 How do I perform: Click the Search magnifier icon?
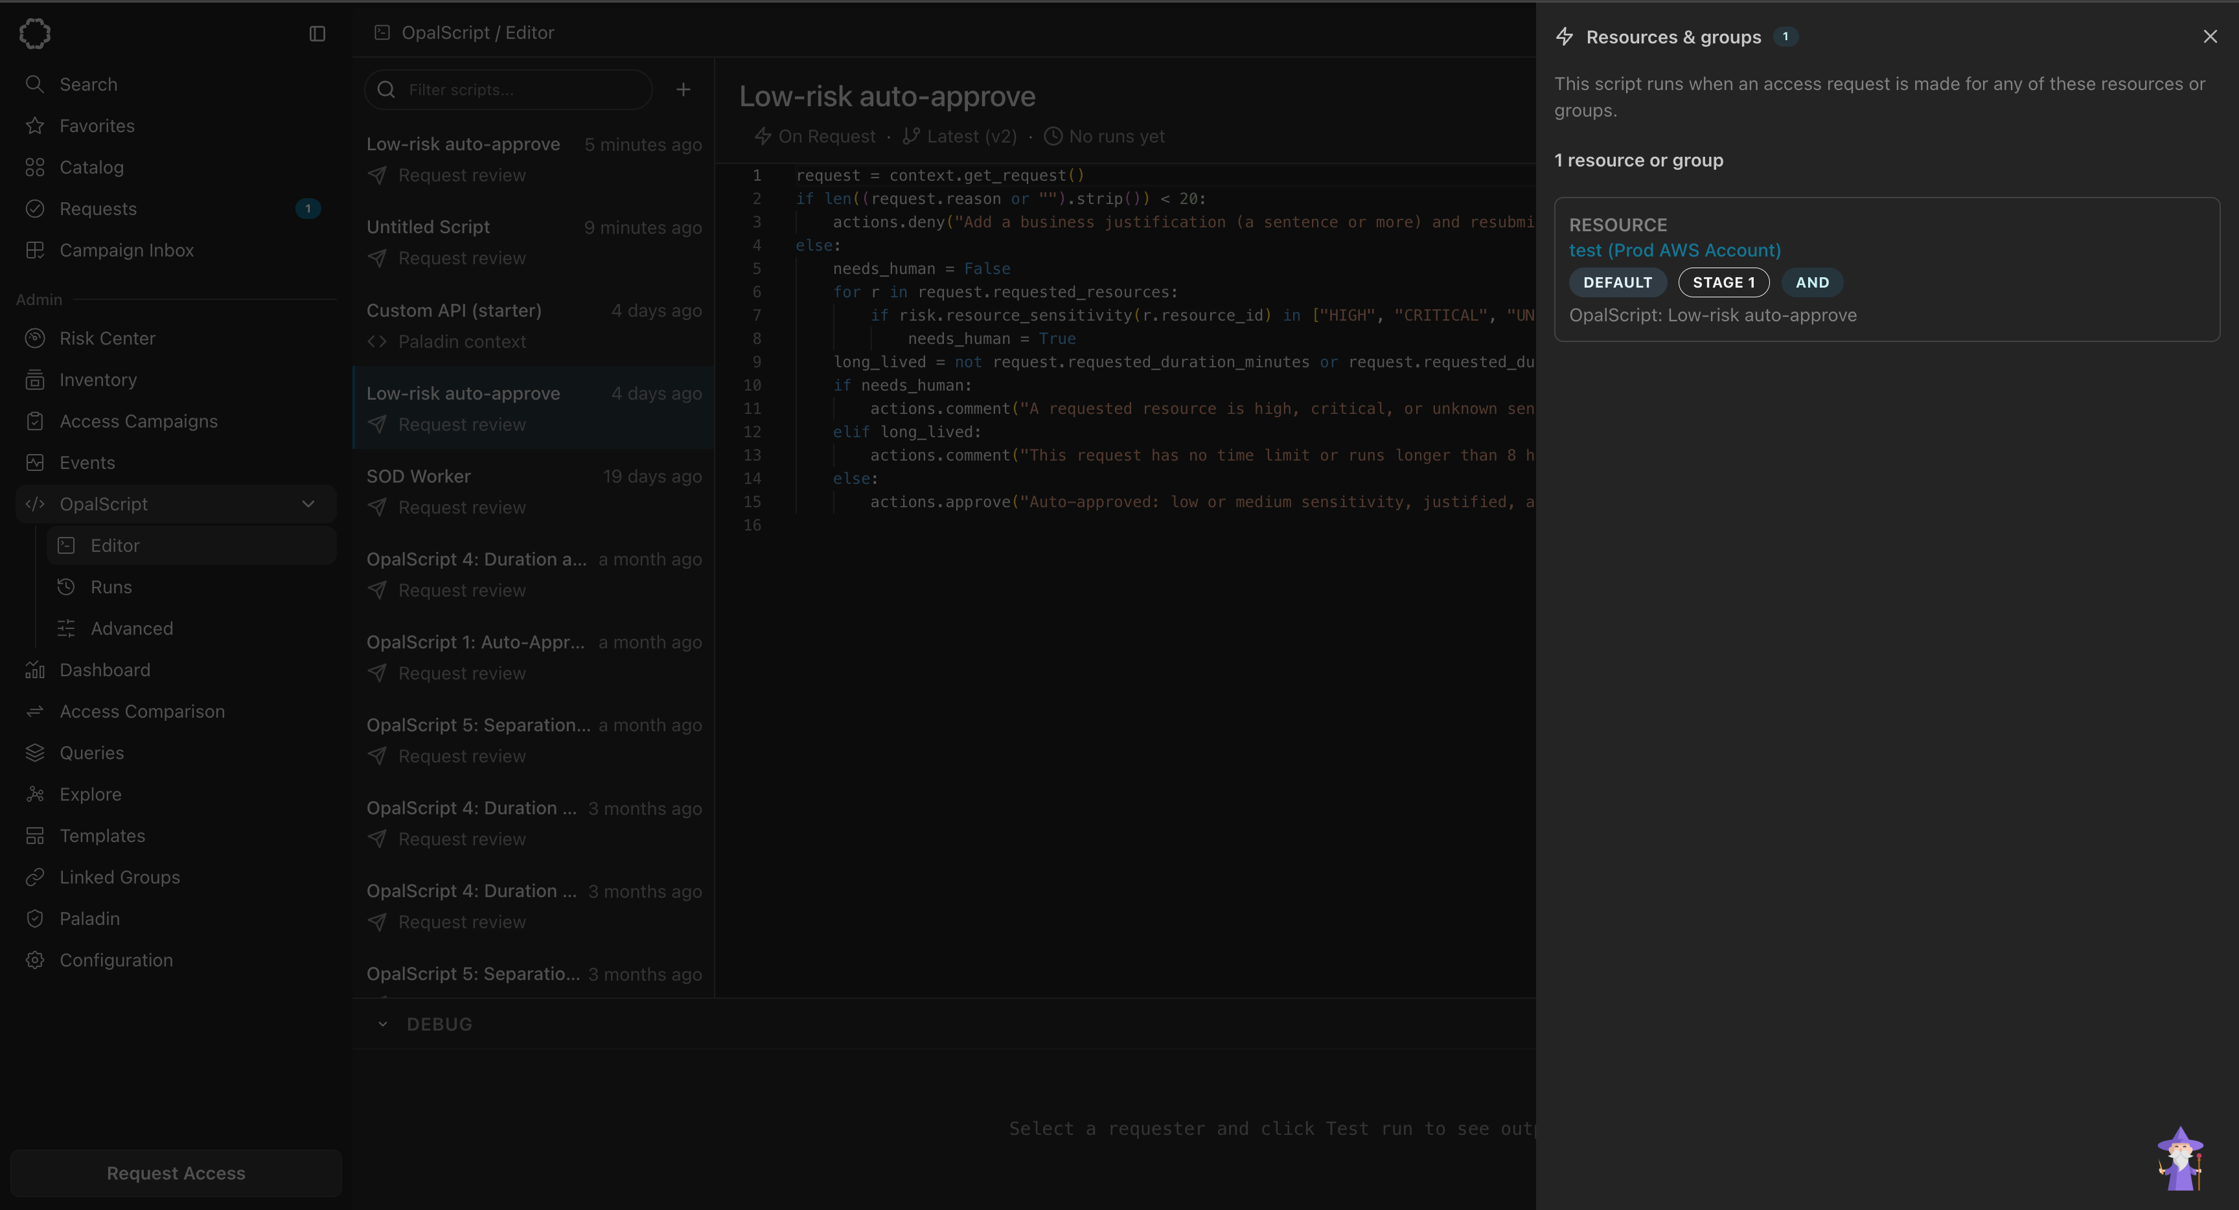click(35, 84)
